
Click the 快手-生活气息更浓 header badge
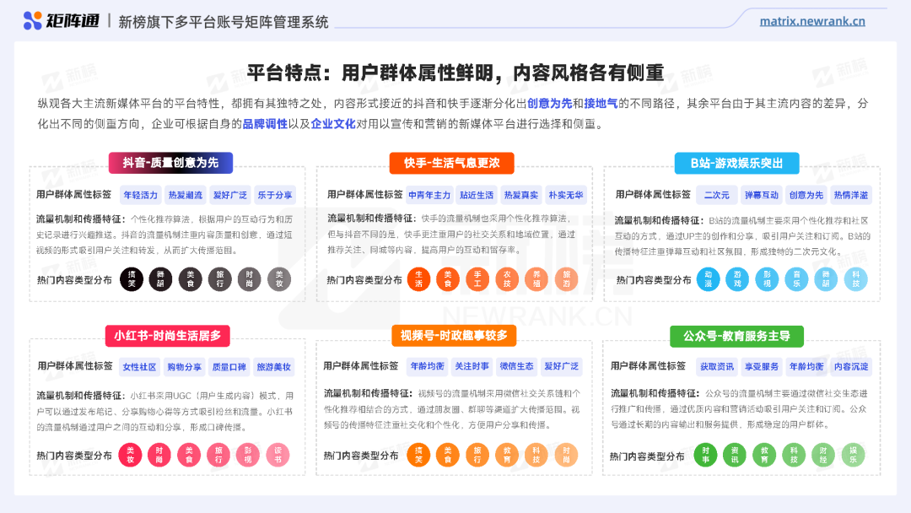click(x=451, y=163)
